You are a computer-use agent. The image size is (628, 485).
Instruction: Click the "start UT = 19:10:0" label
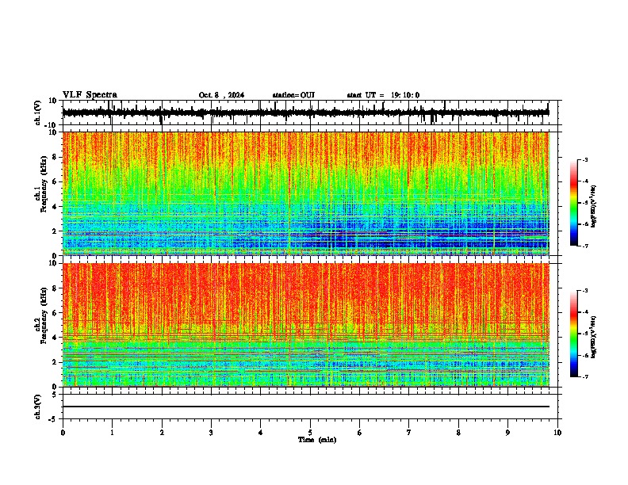(383, 95)
